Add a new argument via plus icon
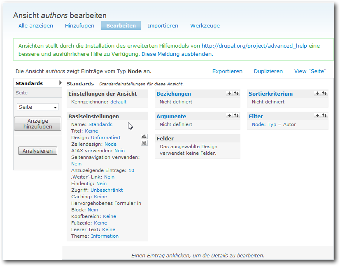 pos(229,116)
